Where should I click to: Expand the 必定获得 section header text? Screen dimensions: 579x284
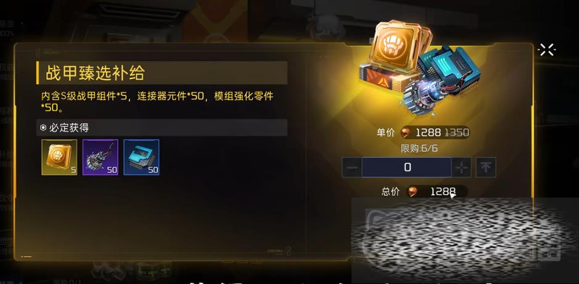tap(68, 128)
